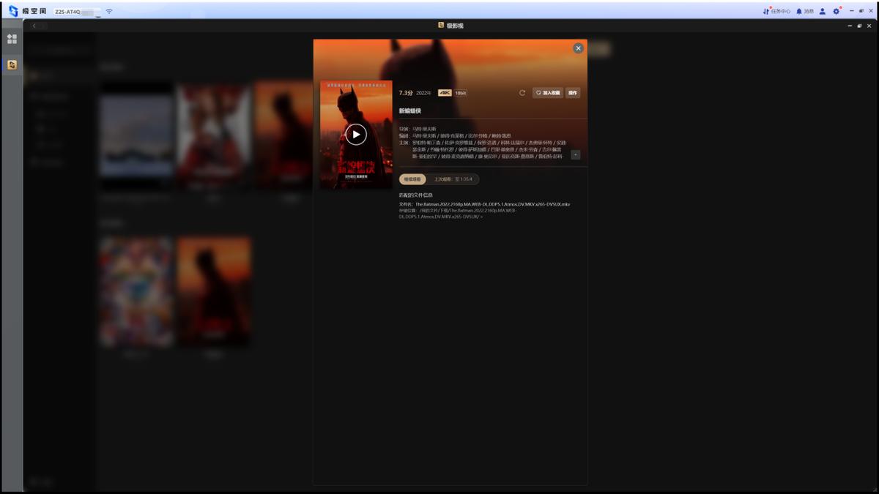Add the movie to favorites (加入收藏)
This screenshot has height=494, width=879.
(548, 93)
